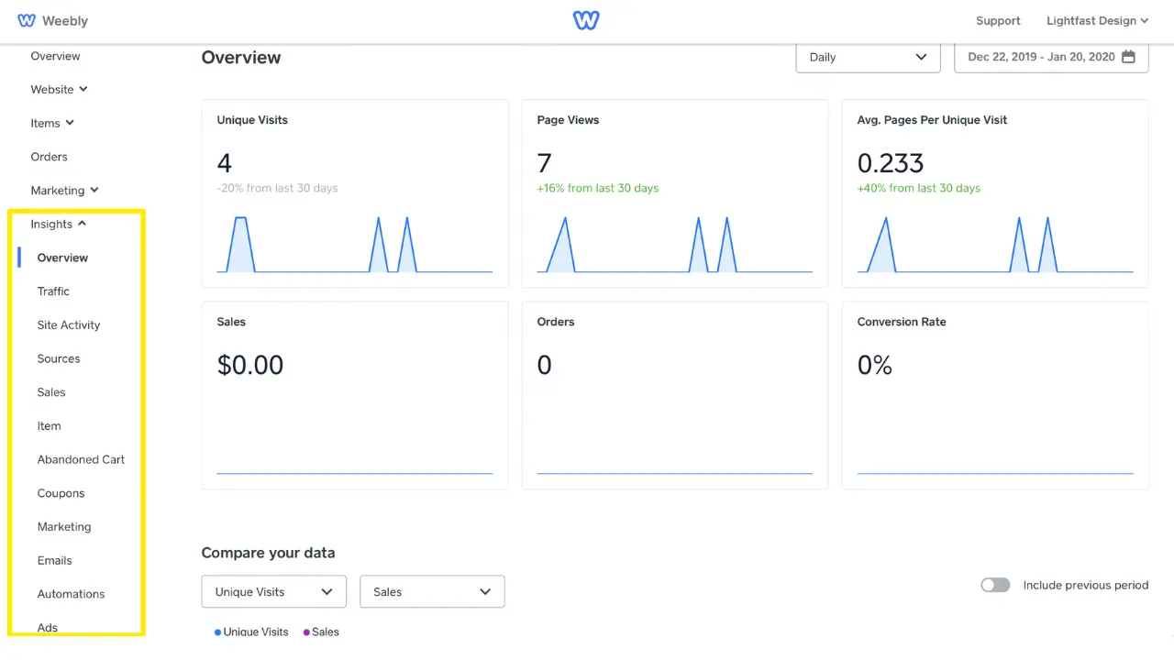Viewport: 1174px width, 660px height.
Task: Select Overview under Insights
Action: tap(62, 258)
